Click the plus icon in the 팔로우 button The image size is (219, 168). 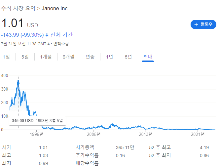pos(196,24)
